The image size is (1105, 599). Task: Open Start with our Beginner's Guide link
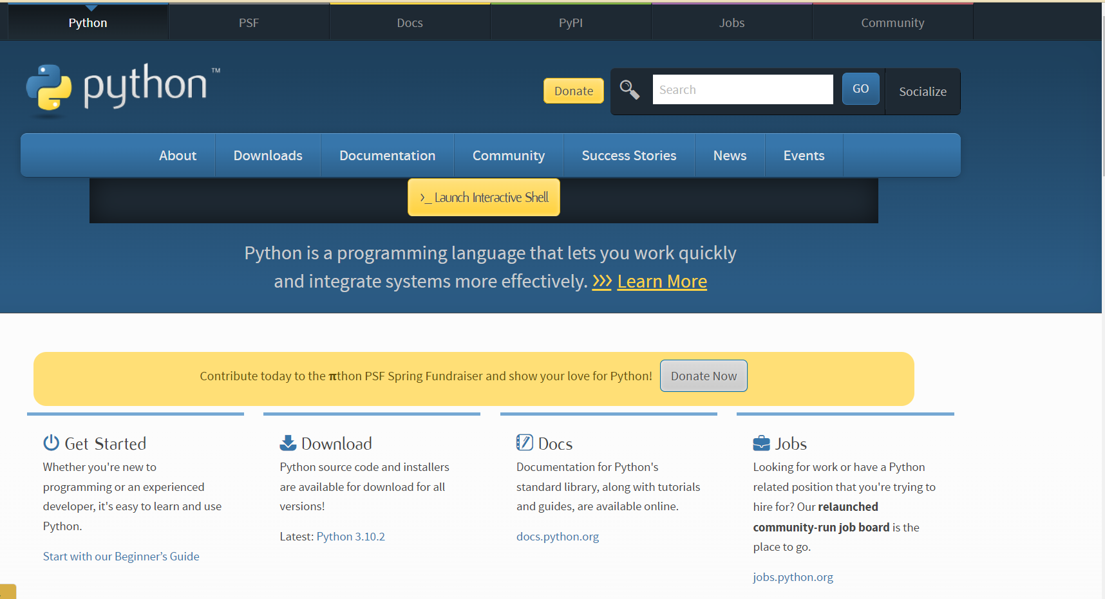[x=121, y=557]
